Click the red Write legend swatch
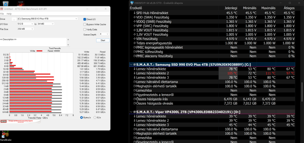304x143 pixels. (40, 51)
